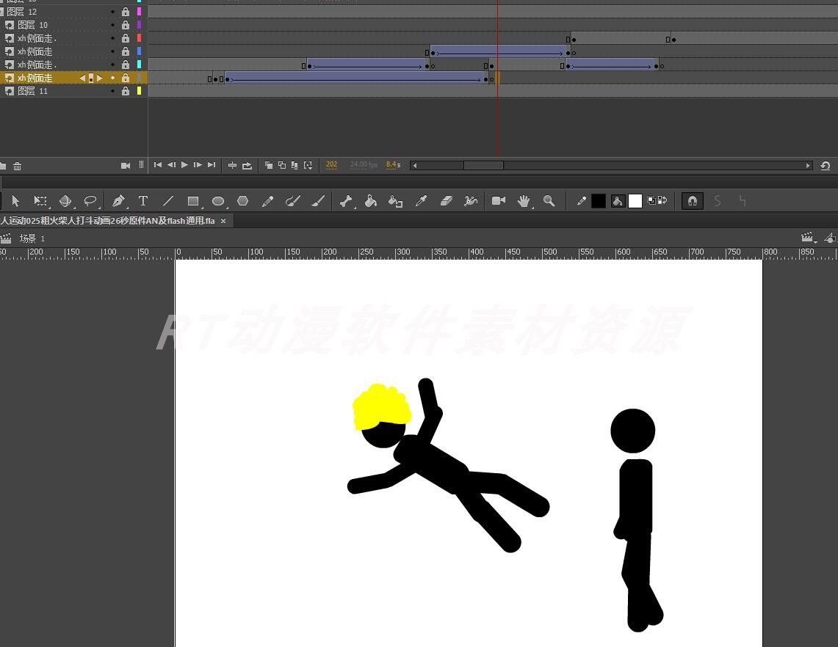Click the 场景 1 scene breadcrumb

point(32,238)
